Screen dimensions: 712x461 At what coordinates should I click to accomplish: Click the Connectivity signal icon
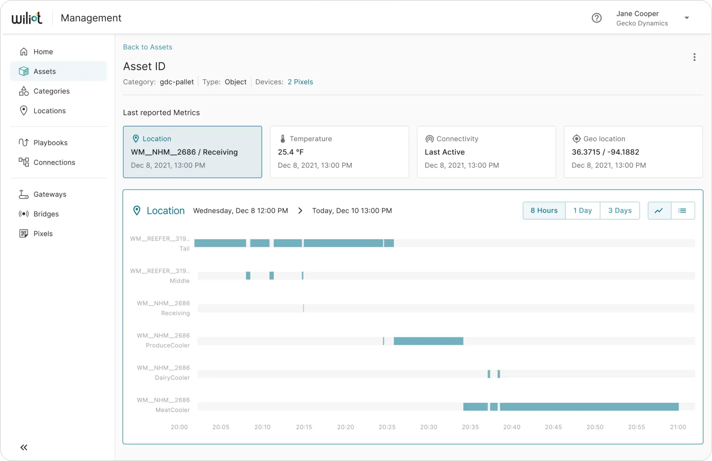coord(429,139)
